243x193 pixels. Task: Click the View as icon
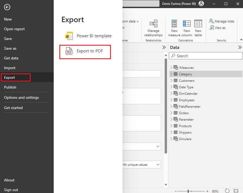[x=212, y=28]
